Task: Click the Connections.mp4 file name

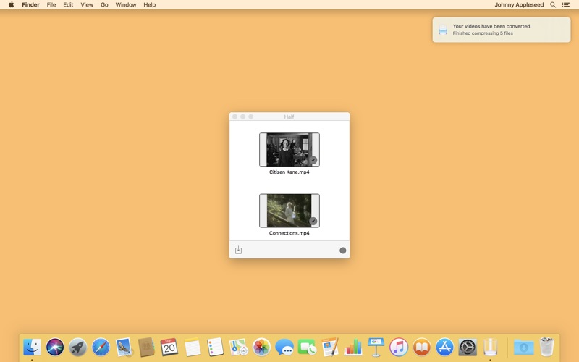Action: click(289, 233)
